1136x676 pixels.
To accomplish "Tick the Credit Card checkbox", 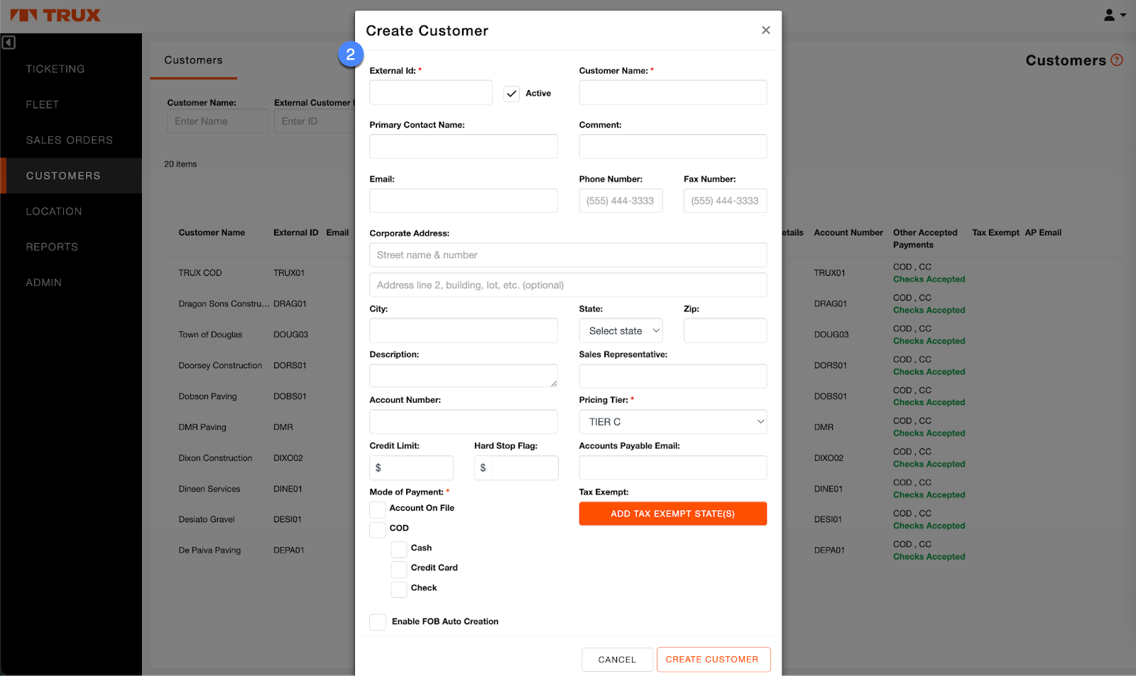I will pyautogui.click(x=399, y=569).
